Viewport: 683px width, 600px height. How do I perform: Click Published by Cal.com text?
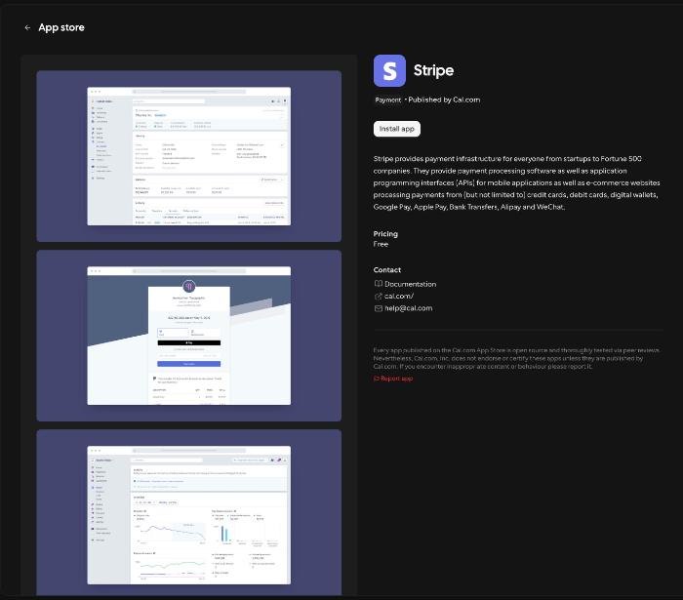(444, 100)
